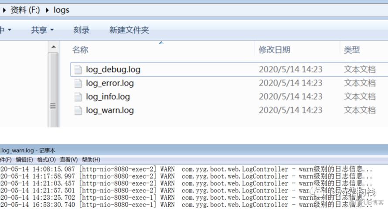Viewport: 388px width, 209px height.
Task: Expand the arrow before the logs breadcrumb
Action: (x=47, y=10)
